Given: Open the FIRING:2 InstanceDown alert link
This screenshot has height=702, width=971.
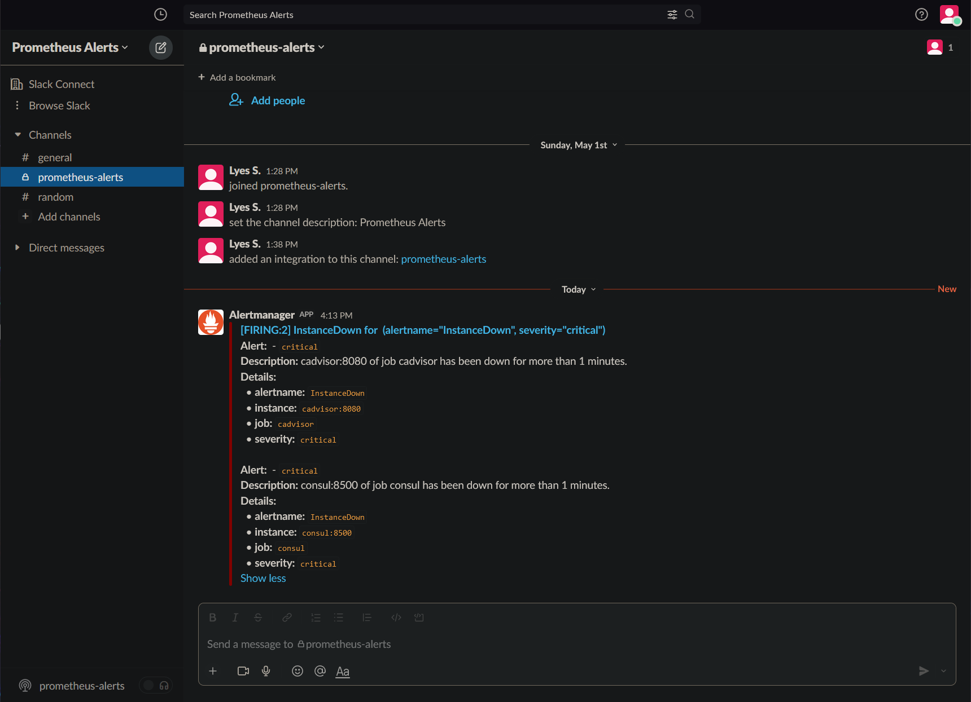Looking at the screenshot, I should [422, 330].
